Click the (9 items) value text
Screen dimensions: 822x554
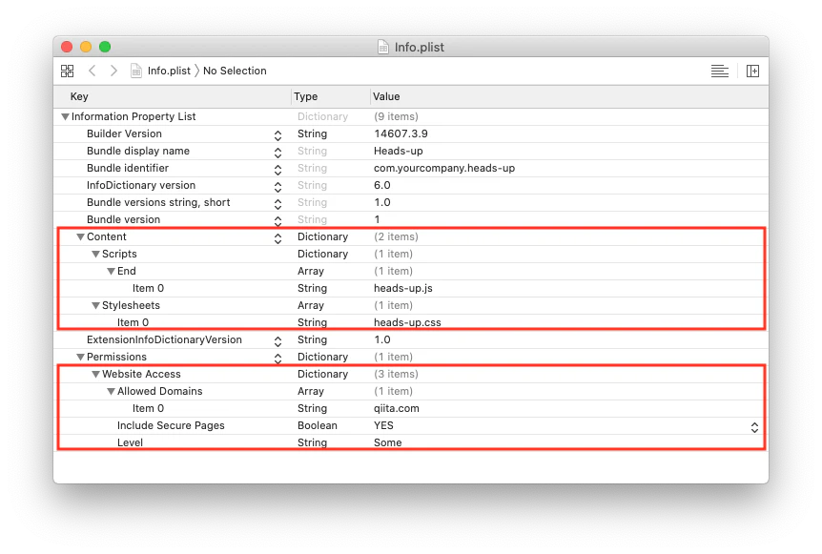tap(396, 116)
